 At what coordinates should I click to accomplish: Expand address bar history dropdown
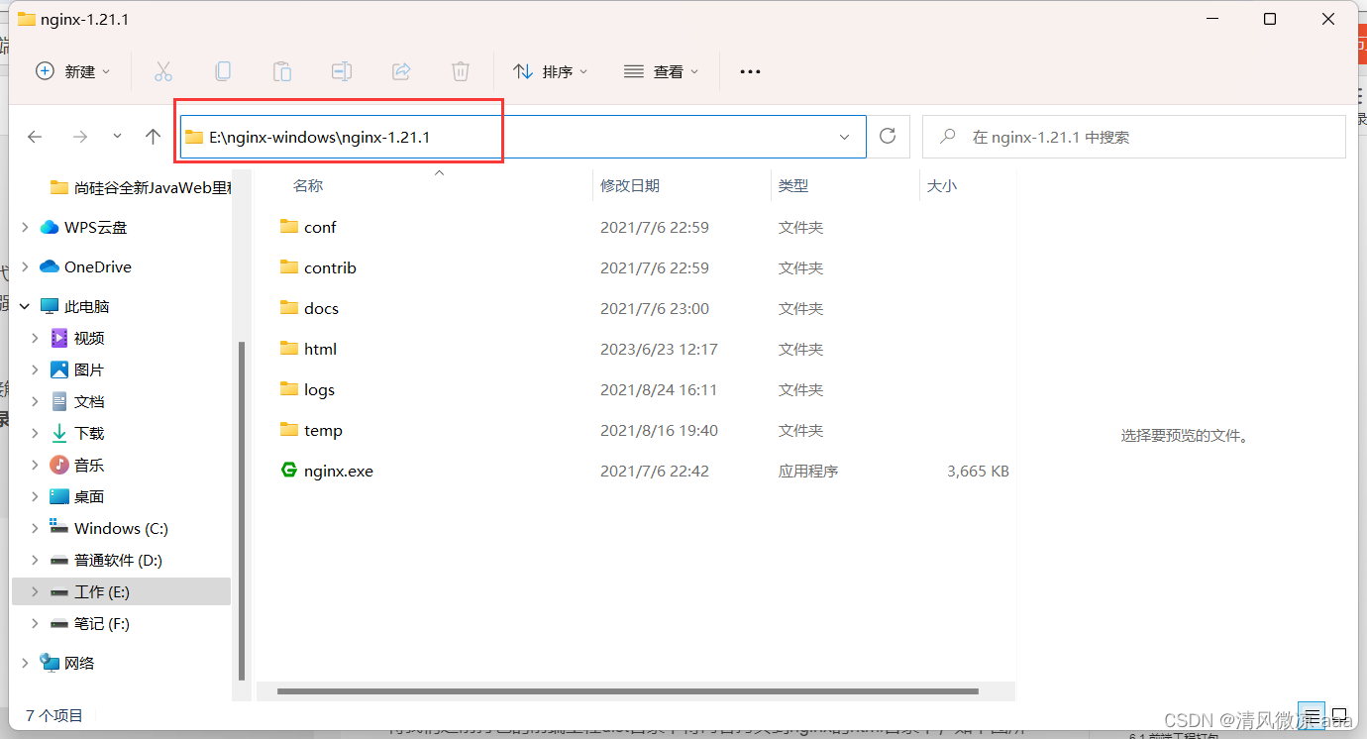point(845,137)
